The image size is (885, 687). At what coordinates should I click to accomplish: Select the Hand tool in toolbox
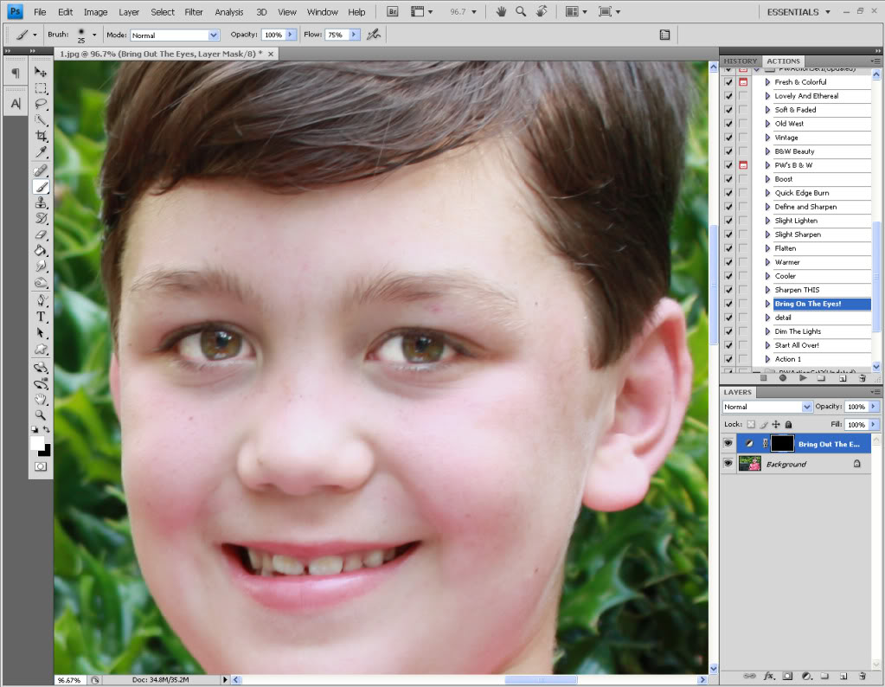click(41, 400)
